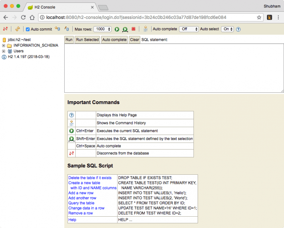Screen dimensions: 284x228
Task: Click 'Query the table' link
Action: [x=81, y=203]
